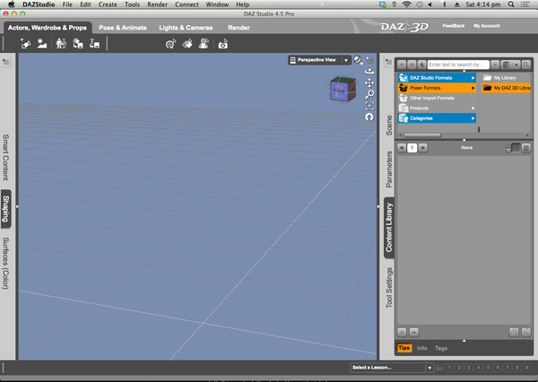This screenshot has width=538, height=382.
Task: Open the Connect menu
Action: [187, 4]
